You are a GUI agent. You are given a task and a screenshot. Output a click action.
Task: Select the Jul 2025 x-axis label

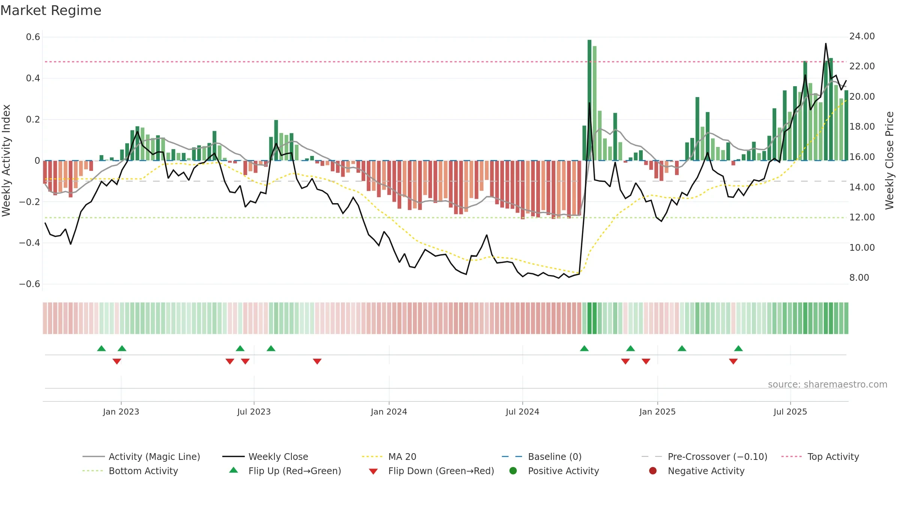790,412
